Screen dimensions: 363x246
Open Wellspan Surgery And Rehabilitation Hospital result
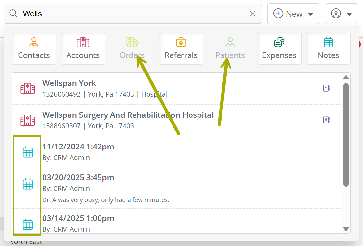[177, 120]
